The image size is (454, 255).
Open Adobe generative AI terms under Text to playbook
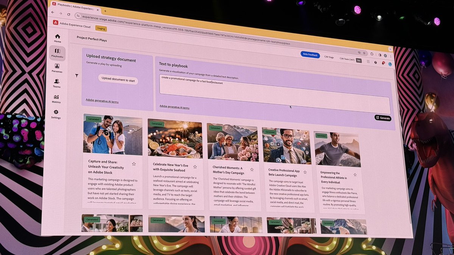[x=174, y=107]
